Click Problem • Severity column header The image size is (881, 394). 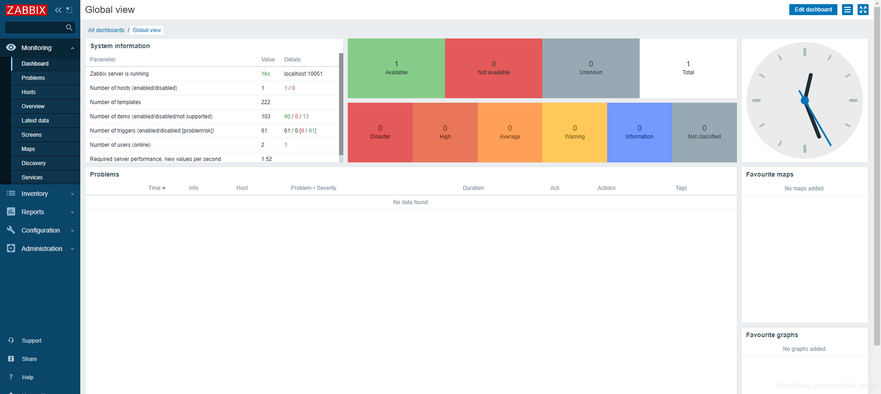click(314, 188)
